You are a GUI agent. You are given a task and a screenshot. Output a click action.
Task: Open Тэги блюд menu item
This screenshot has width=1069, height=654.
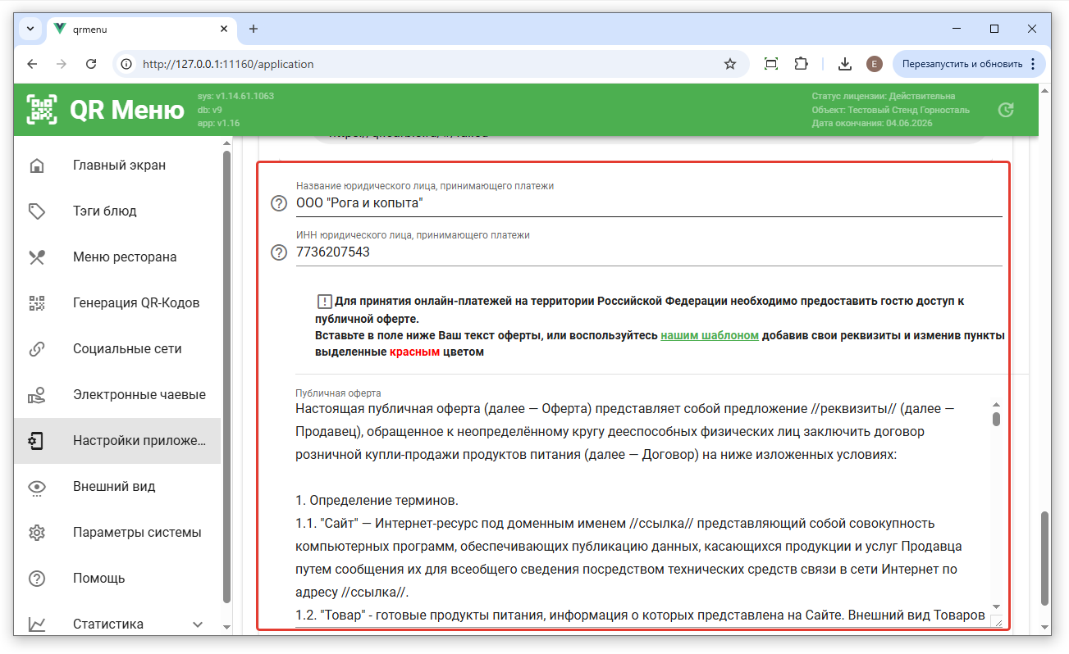coord(117,211)
